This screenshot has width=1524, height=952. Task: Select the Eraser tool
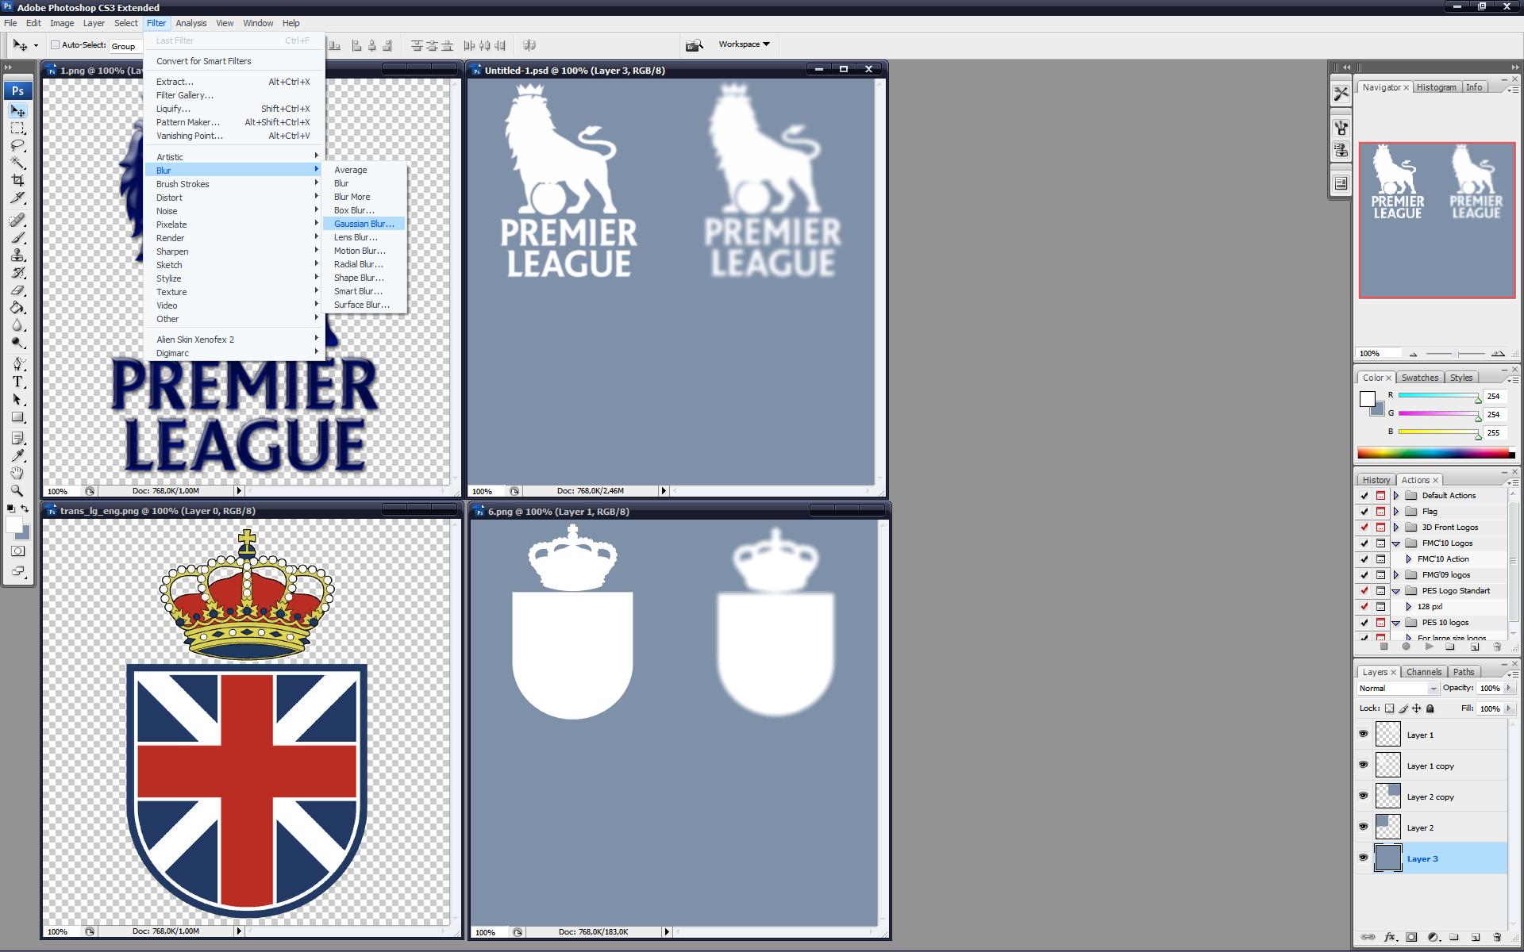coord(17,290)
